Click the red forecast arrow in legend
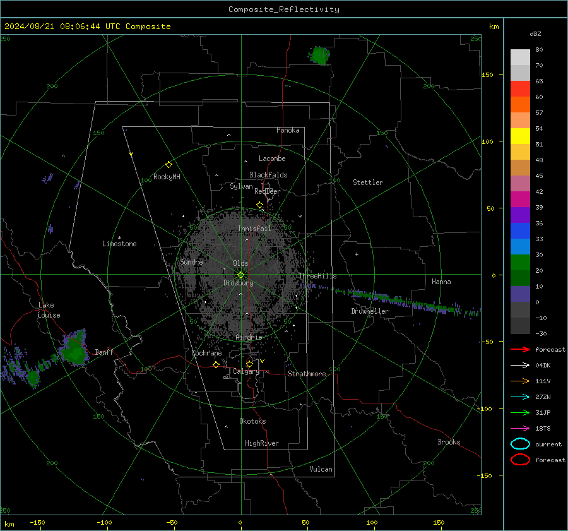Viewport: 568px width, 531px height. pyautogui.click(x=520, y=349)
